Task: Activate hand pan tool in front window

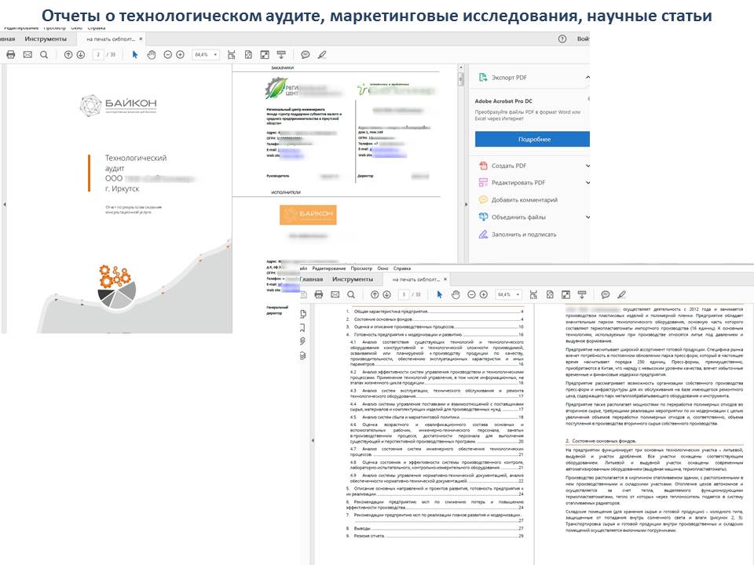Action: [456, 294]
